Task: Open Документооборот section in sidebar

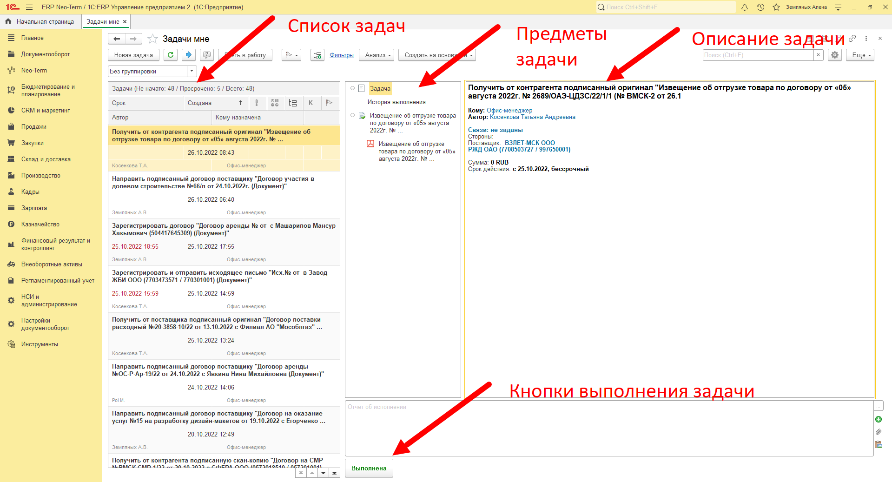Action: pyautogui.click(x=45, y=54)
